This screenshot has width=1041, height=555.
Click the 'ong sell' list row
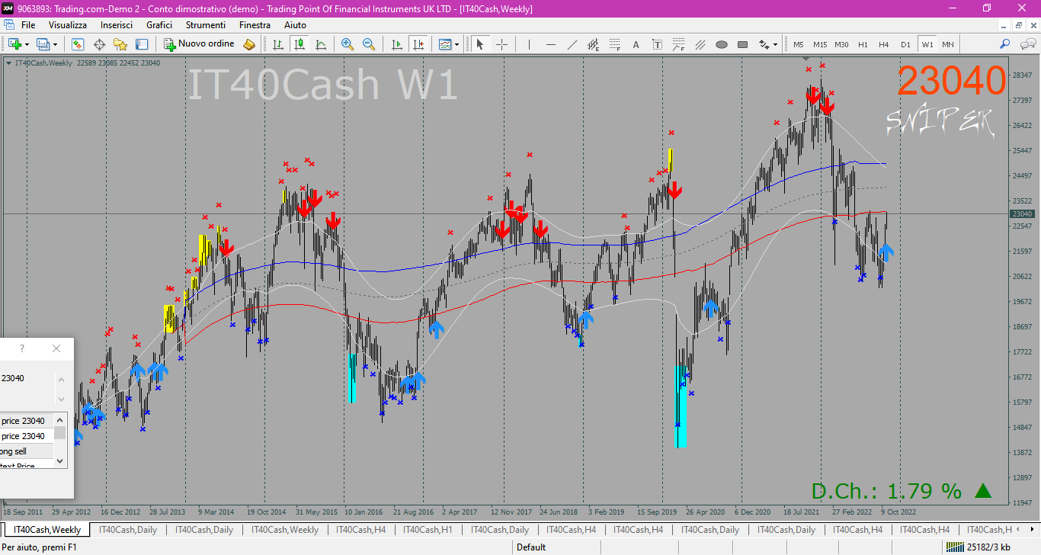[x=27, y=451]
